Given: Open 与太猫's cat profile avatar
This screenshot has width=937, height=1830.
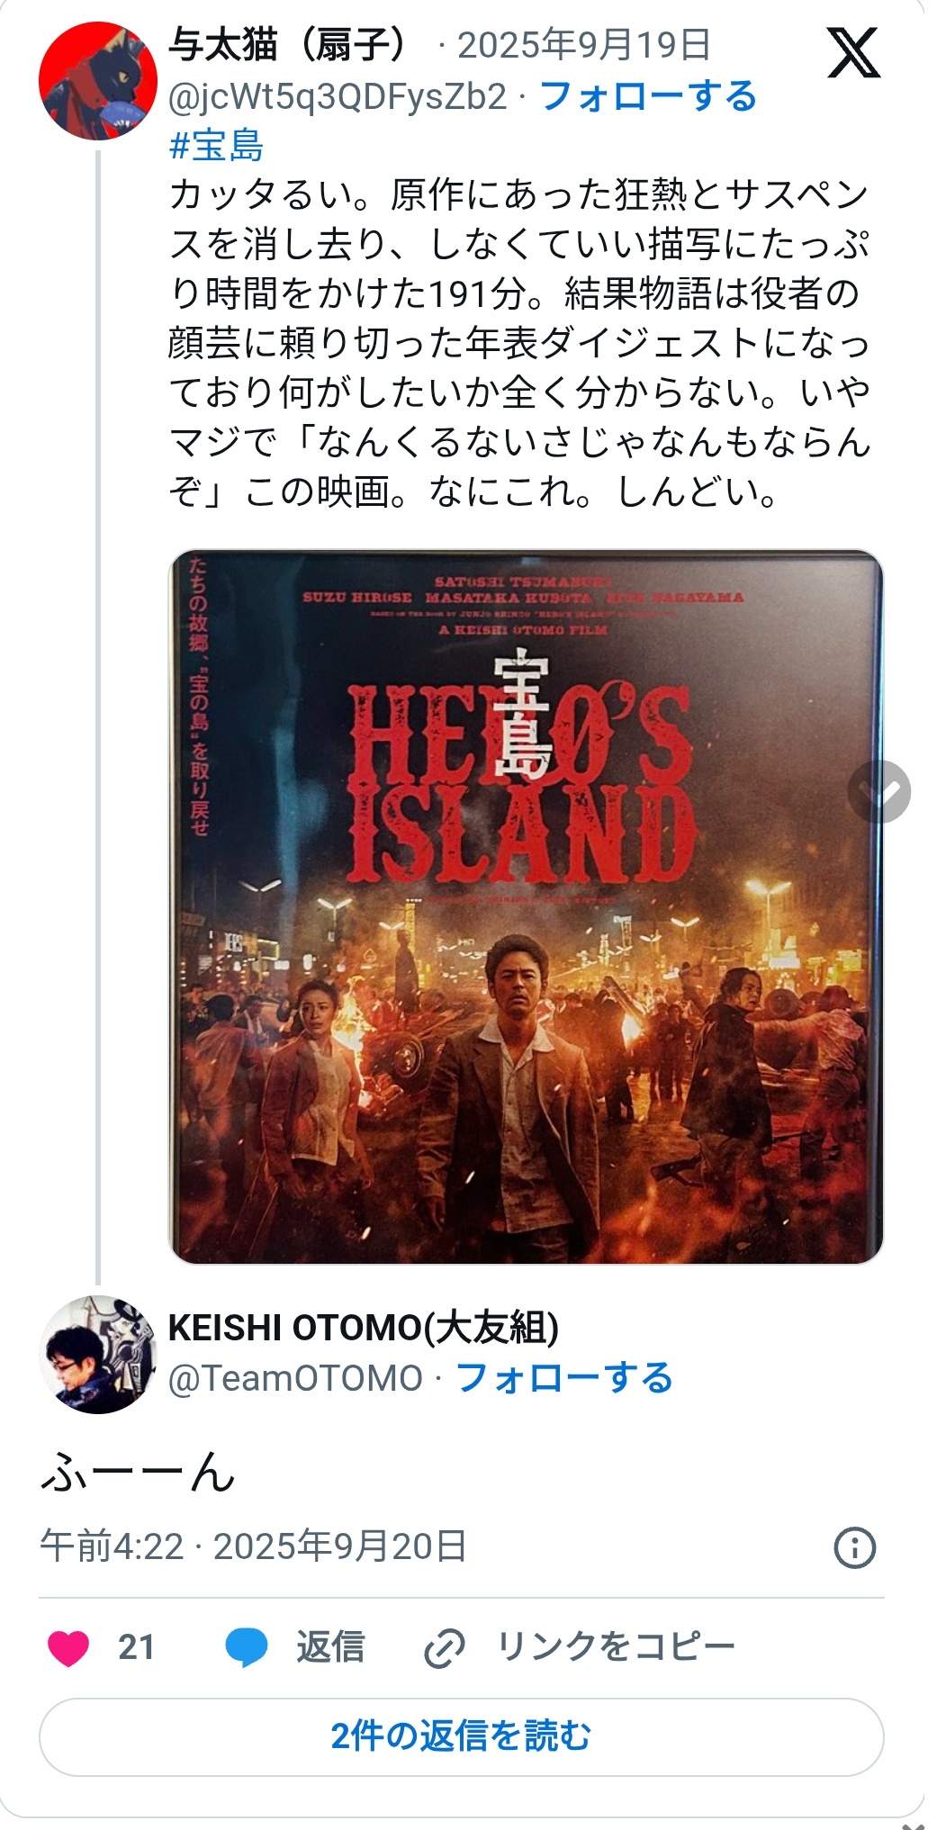Looking at the screenshot, I should 97,81.
